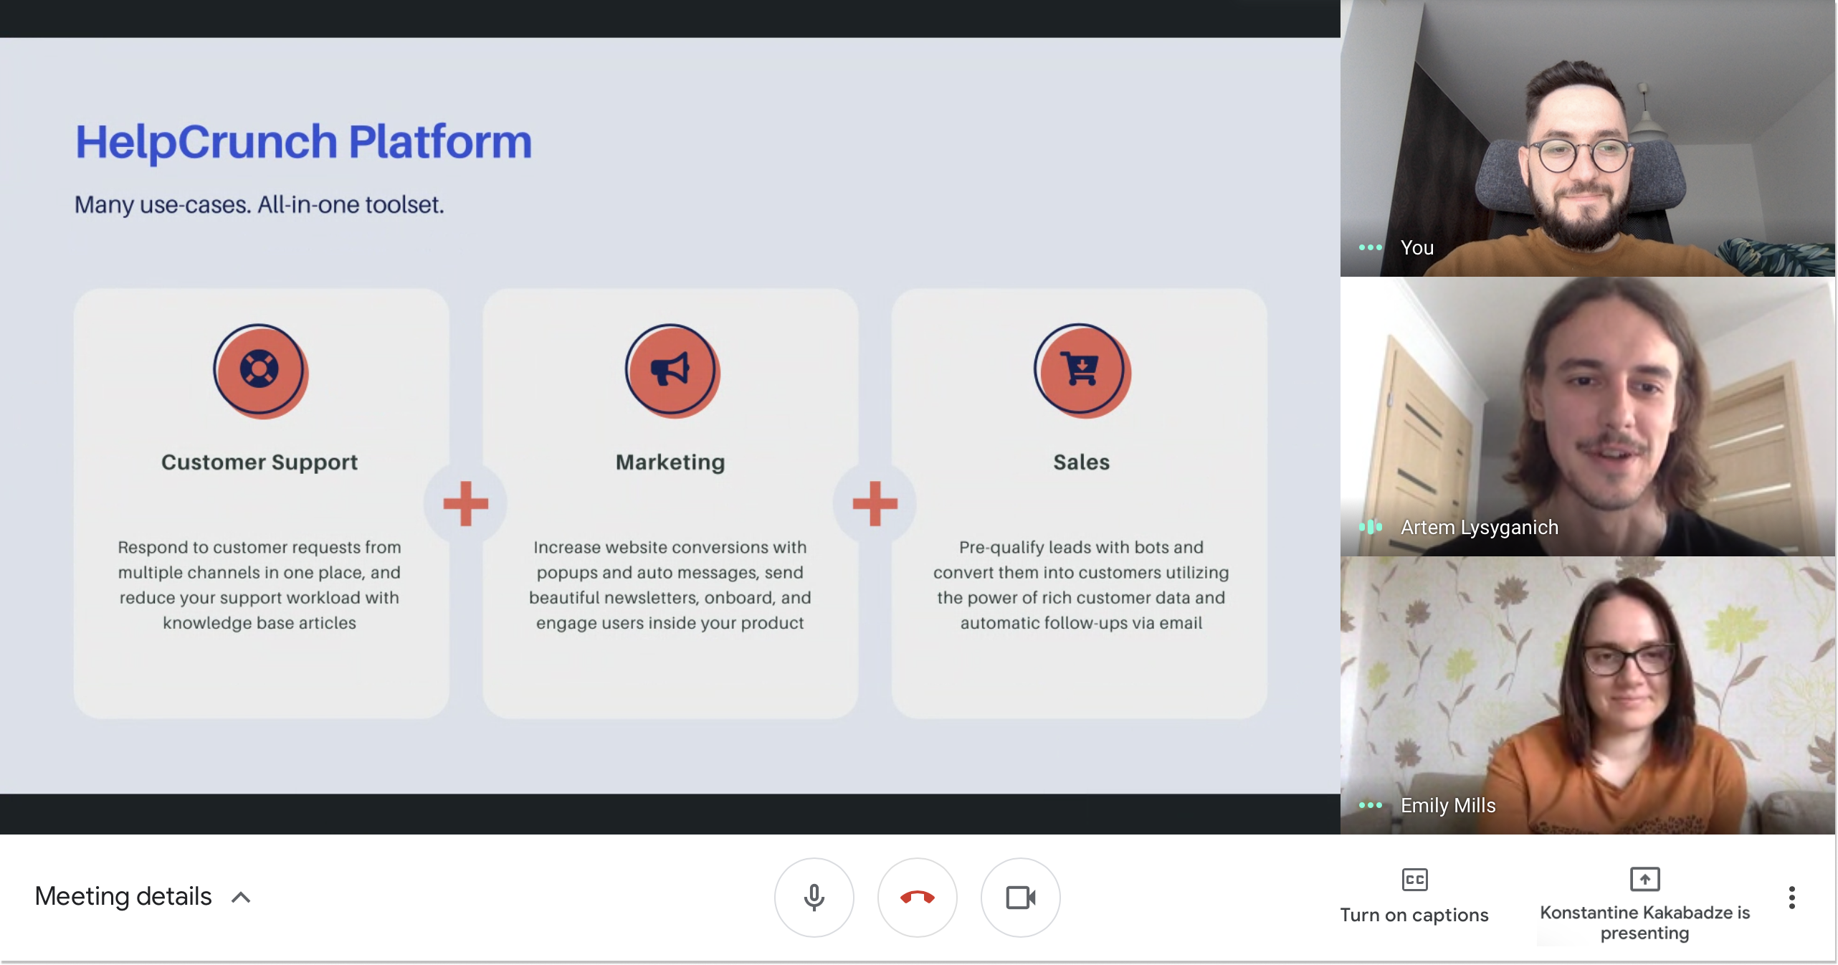Open the three-dot more options menu
The image size is (1838, 965).
(x=1791, y=897)
